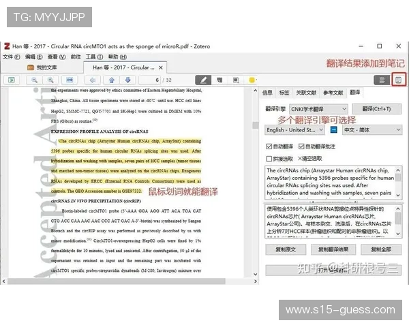Image resolution: width=409 pixels, height=327 pixels.
Task: Click the translation box scroll down arrow
Action: coord(398,234)
